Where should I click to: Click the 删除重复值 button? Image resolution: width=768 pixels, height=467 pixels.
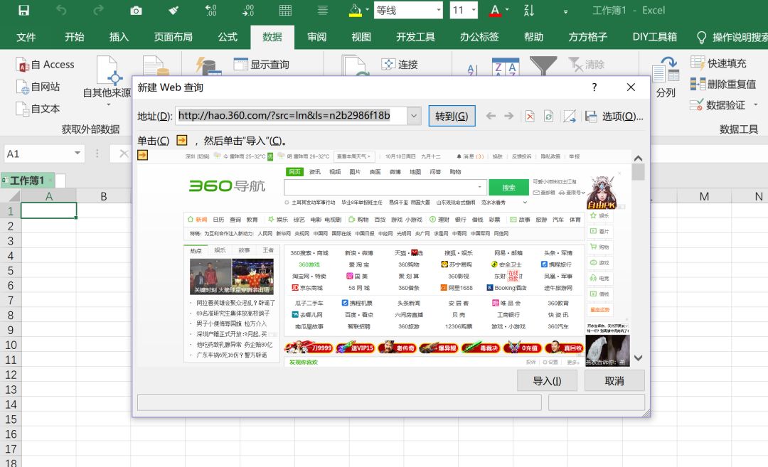723,84
